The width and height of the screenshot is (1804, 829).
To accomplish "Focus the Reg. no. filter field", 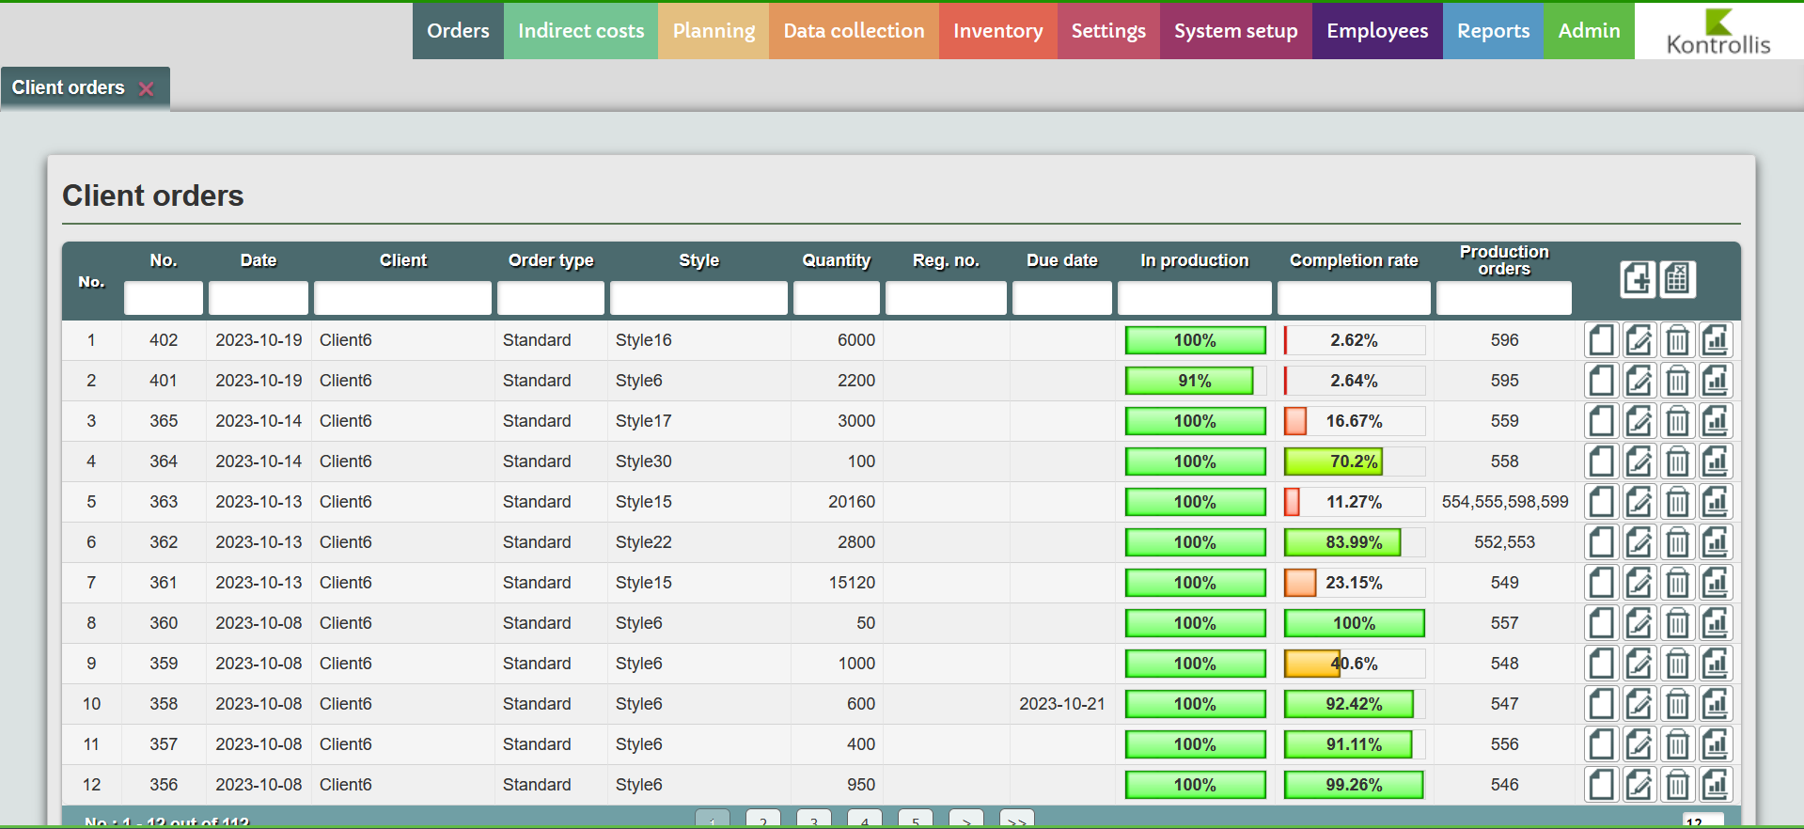I will [x=946, y=298].
